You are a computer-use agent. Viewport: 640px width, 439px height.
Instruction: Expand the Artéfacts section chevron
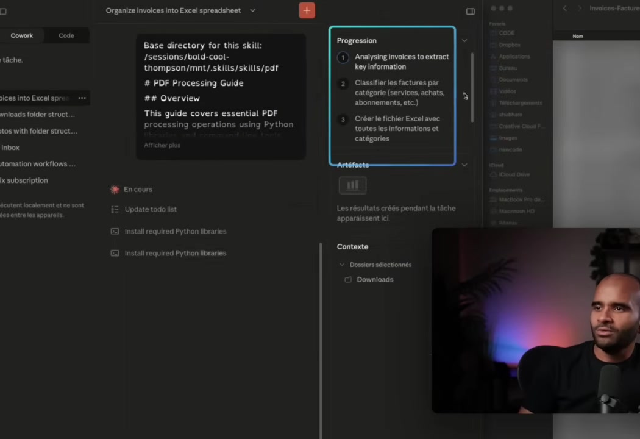tap(464, 165)
